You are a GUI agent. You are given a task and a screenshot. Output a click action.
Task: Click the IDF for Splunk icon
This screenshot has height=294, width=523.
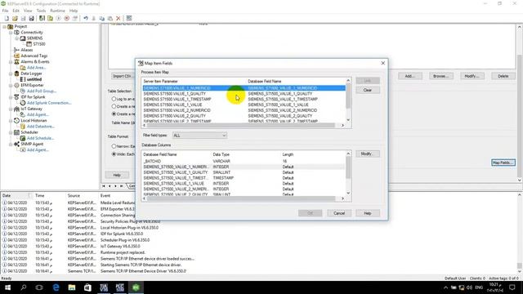pos(16,97)
